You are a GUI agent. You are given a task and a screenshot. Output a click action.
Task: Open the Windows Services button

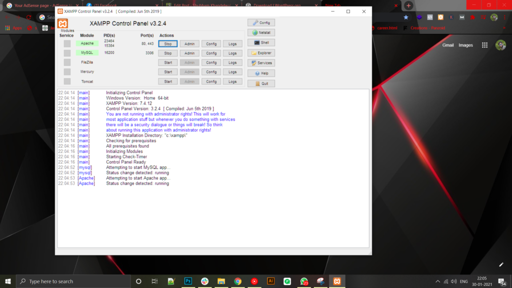coord(261,63)
